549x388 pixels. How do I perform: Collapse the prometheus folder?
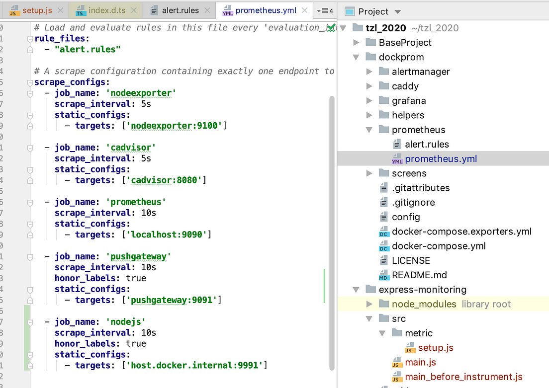click(369, 130)
